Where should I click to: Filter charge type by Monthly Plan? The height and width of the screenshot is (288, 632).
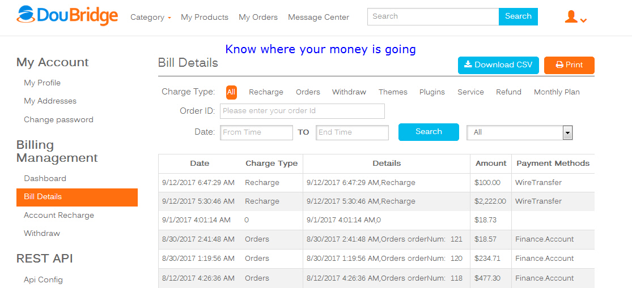tap(557, 92)
